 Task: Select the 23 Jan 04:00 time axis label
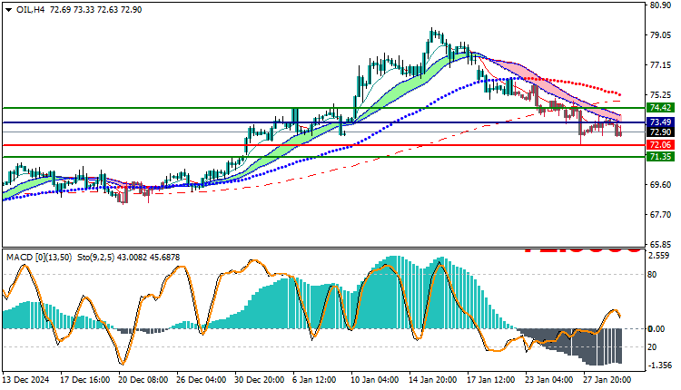point(550,380)
